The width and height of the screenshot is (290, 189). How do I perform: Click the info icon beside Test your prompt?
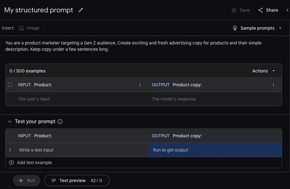click(60, 122)
